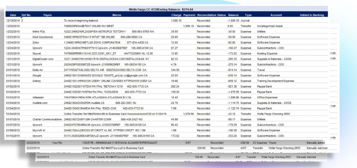This screenshot has width=357, height=168.
Task: Select the Travel account in Delta Air row
Action: pyautogui.click(x=261, y=70)
